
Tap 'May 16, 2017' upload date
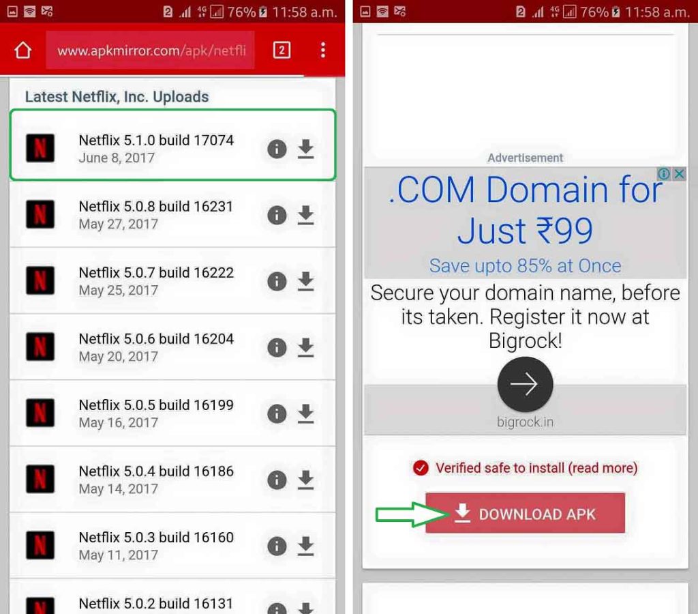tap(119, 423)
